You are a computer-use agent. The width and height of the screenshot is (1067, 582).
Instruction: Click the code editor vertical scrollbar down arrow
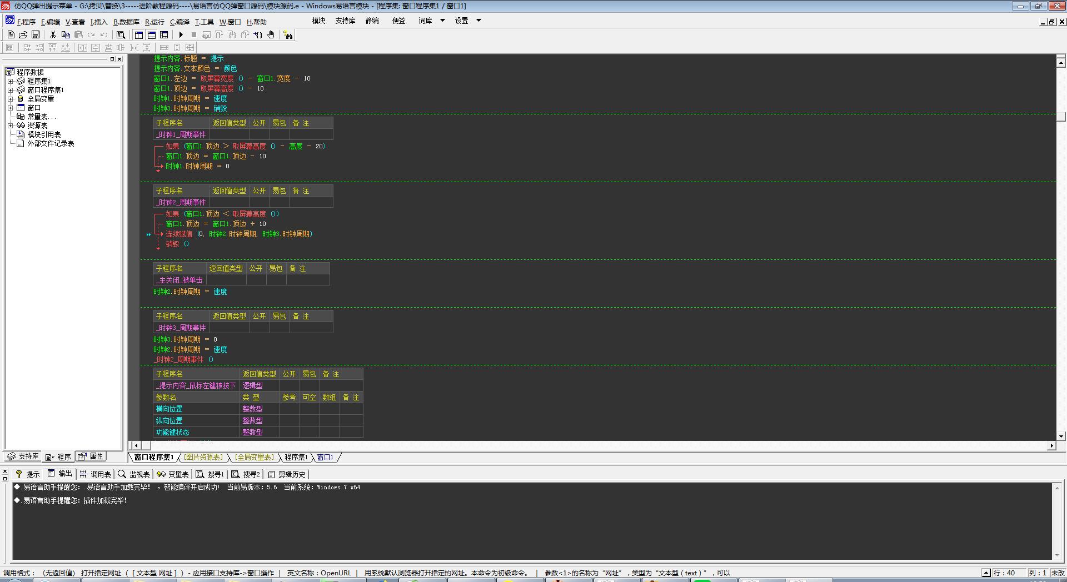pyautogui.click(x=1061, y=436)
